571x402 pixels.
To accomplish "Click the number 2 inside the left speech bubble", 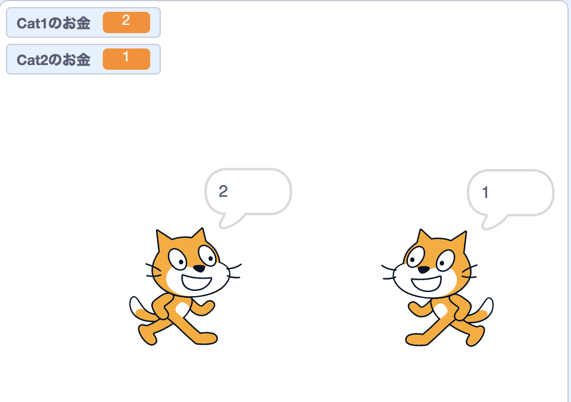I will (x=223, y=191).
